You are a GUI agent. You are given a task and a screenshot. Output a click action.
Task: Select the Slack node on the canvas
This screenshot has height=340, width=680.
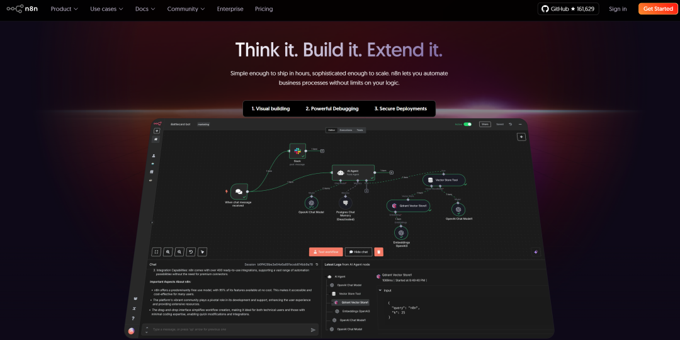[x=297, y=151]
